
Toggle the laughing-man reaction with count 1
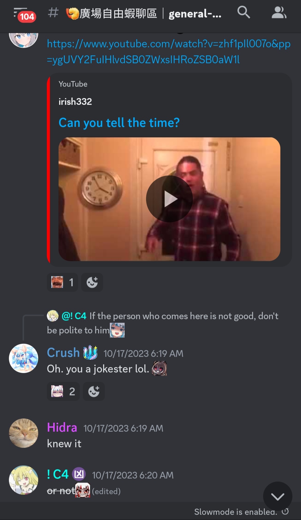(x=62, y=282)
